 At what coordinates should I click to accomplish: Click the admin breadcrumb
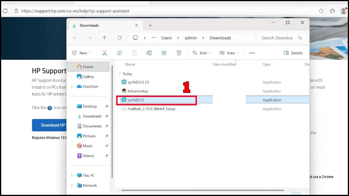coord(190,38)
